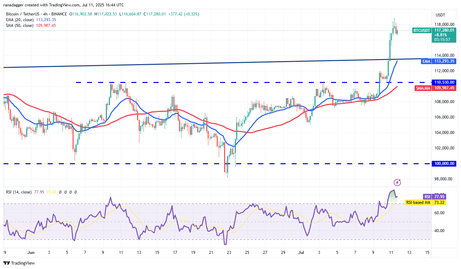The width and height of the screenshot is (461, 269).
Task: Click the purple RSI value label
Action: (x=426, y=197)
